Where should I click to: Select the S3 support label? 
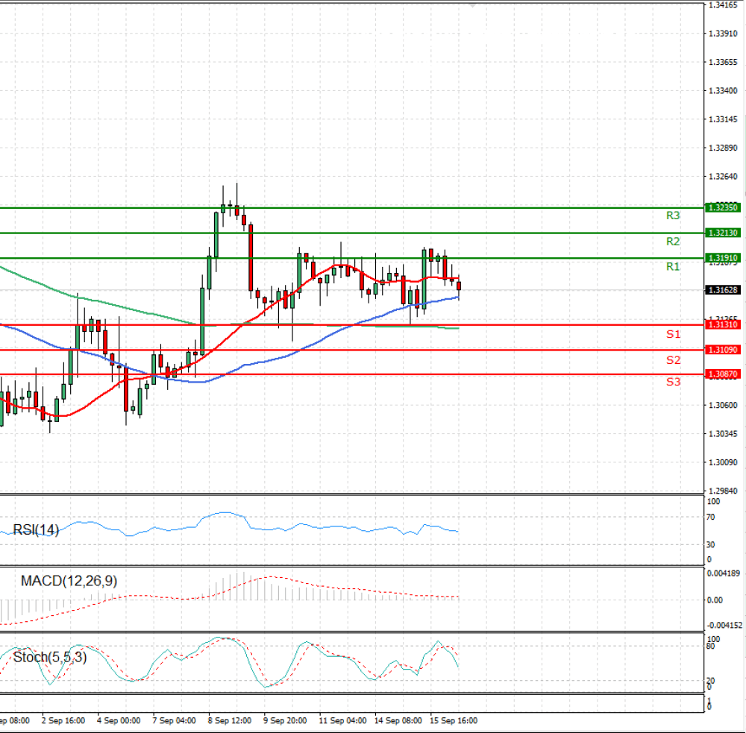click(673, 382)
